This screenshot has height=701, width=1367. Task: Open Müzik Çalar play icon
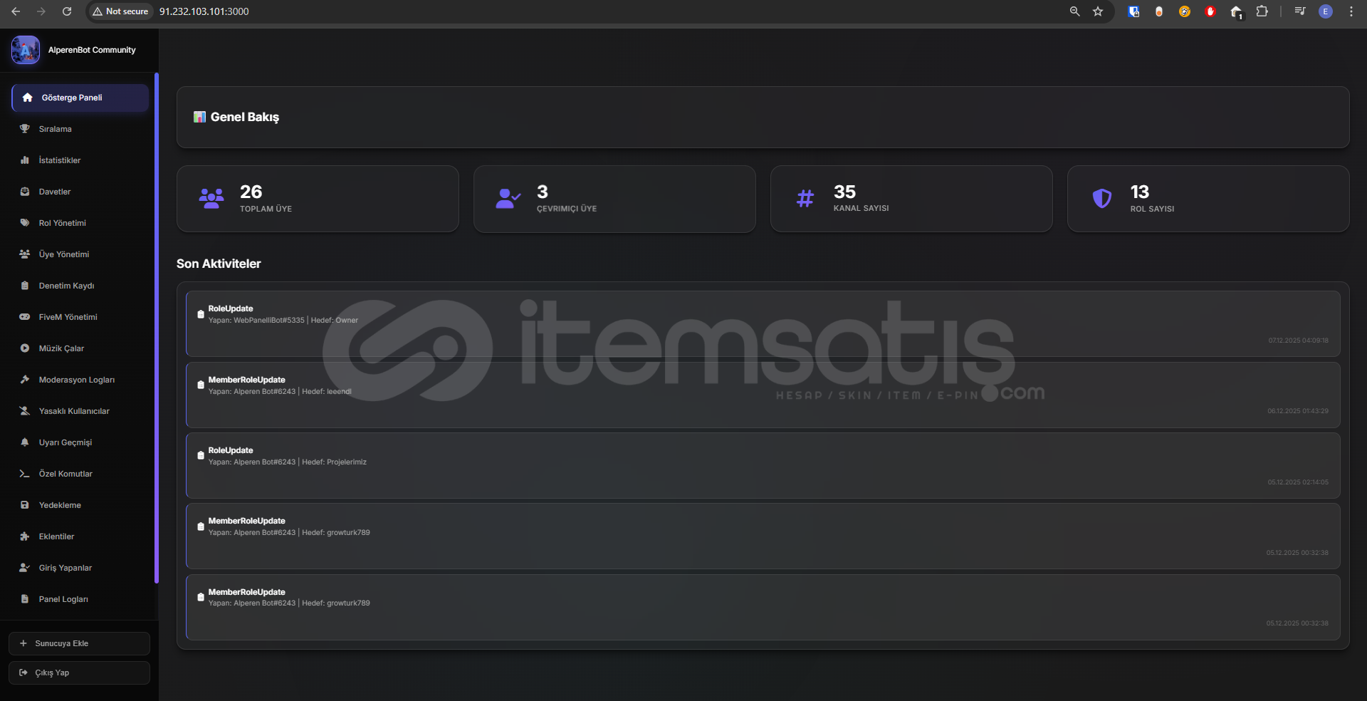(25, 348)
